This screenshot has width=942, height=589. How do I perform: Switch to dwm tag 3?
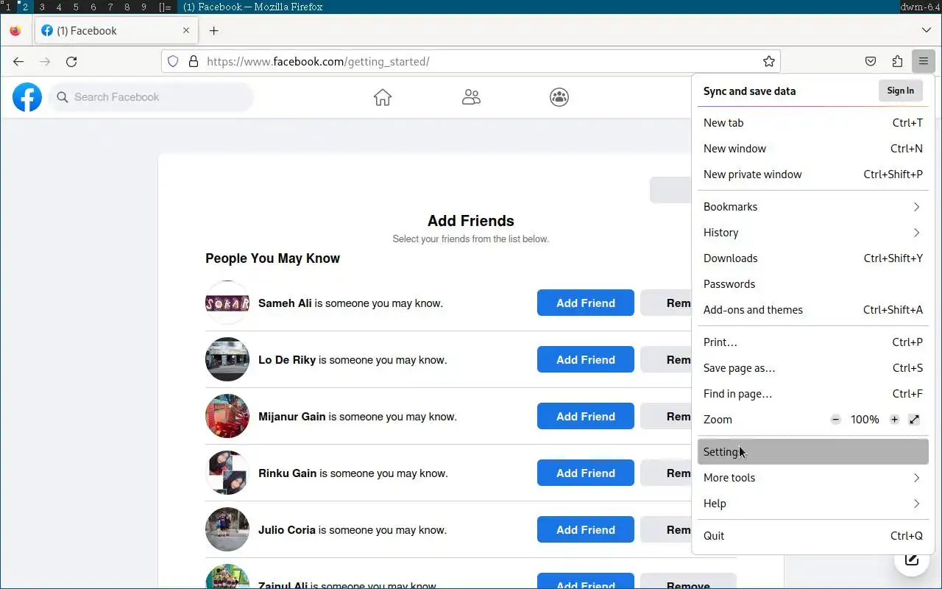[42, 7]
